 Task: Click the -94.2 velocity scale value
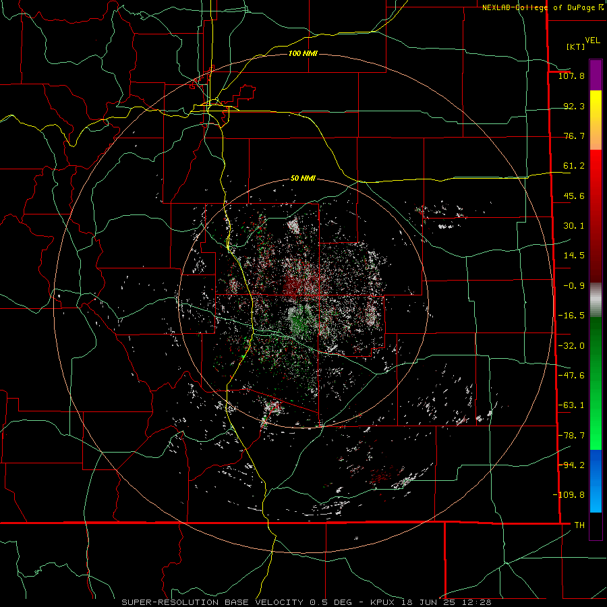571,465
